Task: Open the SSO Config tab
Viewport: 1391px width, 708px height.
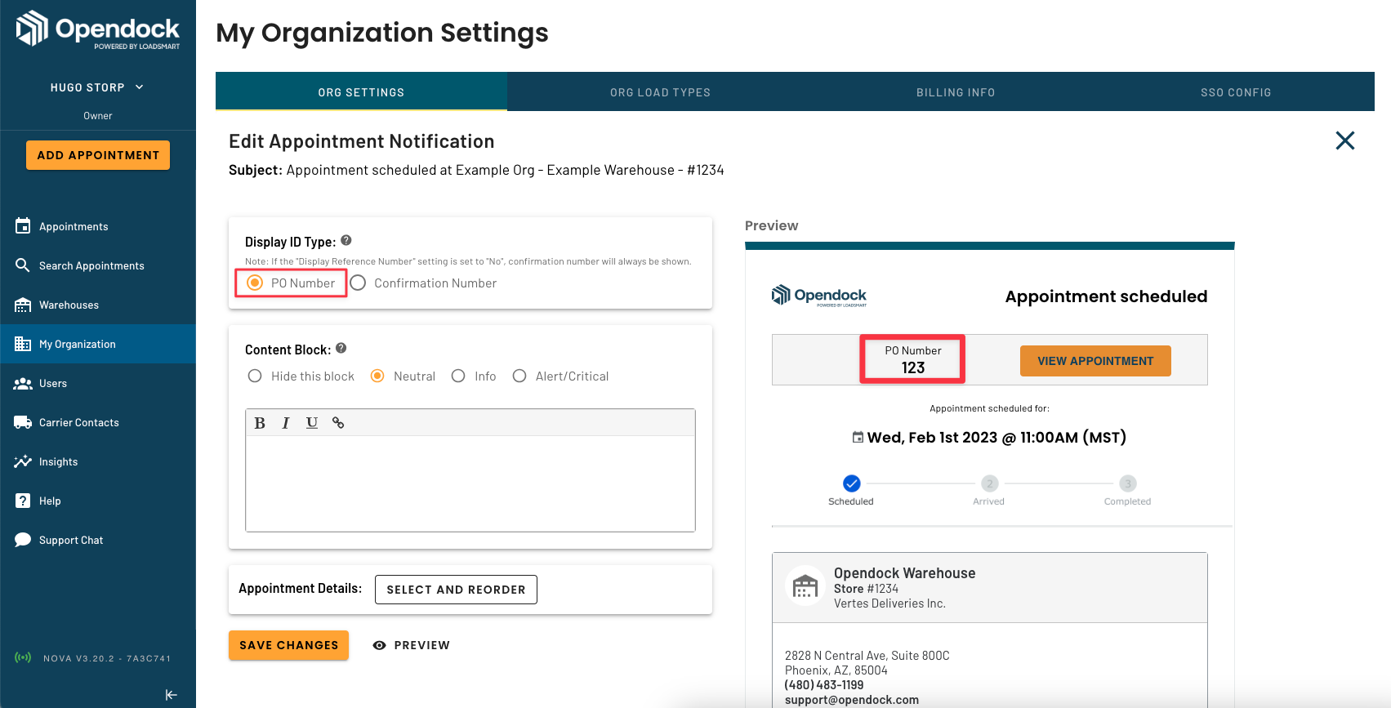Action: pyautogui.click(x=1236, y=92)
